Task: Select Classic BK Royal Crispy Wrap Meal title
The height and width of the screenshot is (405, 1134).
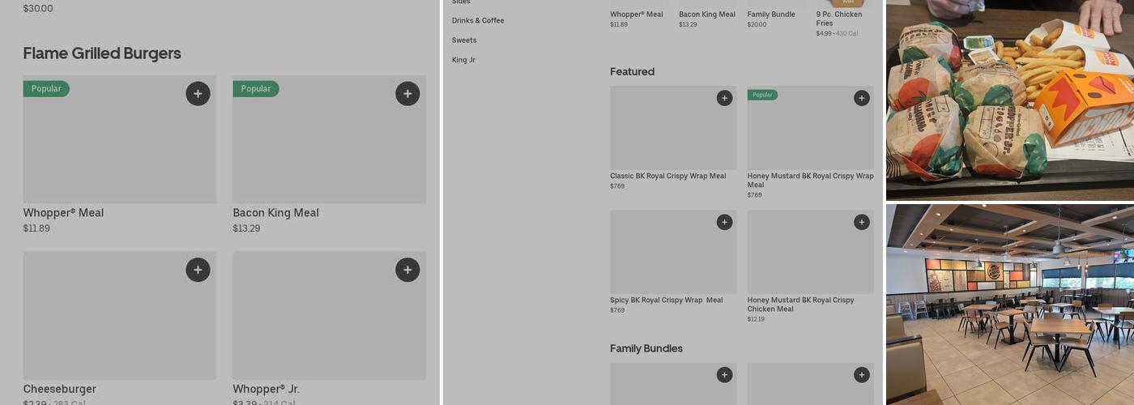Action: pyautogui.click(x=668, y=176)
